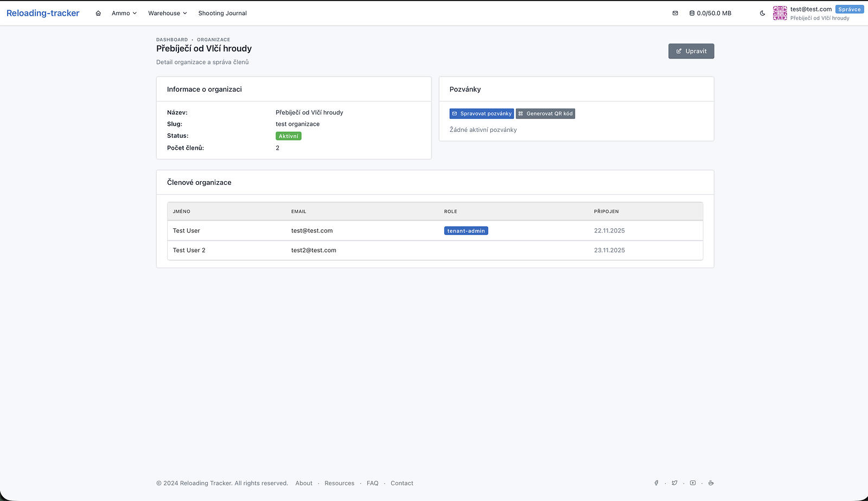Toggle dark mode with moon icon
The height and width of the screenshot is (501, 868).
coord(762,13)
